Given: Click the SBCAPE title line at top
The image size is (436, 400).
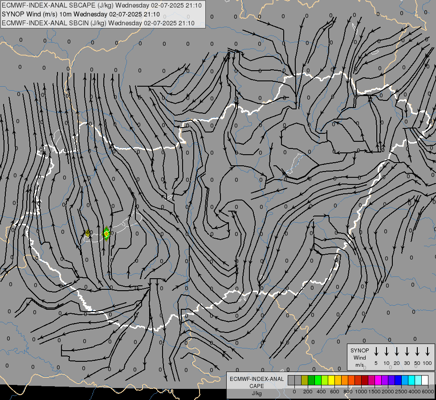Looking at the screenshot, I should coord(102,5).
